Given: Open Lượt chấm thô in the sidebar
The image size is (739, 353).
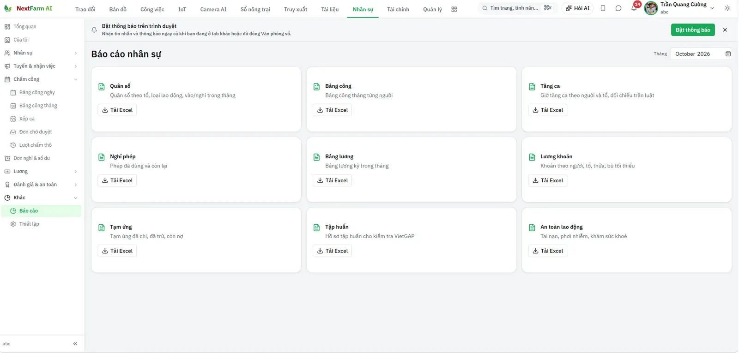Looking at the screenshot, I should pyautogui.click(x=42, y=145).
